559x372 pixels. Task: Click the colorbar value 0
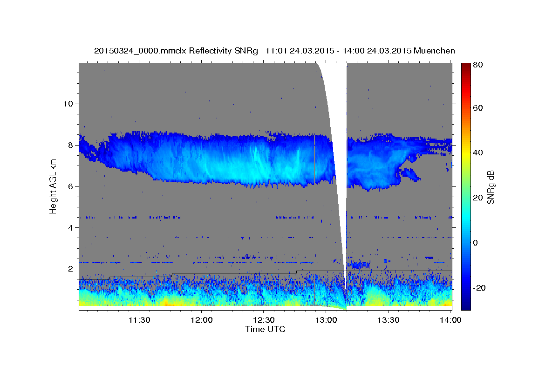[x=476, y=243]
